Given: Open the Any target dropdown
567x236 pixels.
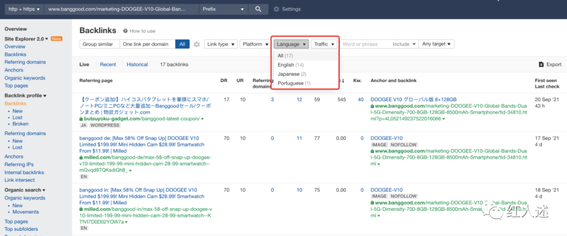Looking at the screenshot, I should click(x=438, y=44).
